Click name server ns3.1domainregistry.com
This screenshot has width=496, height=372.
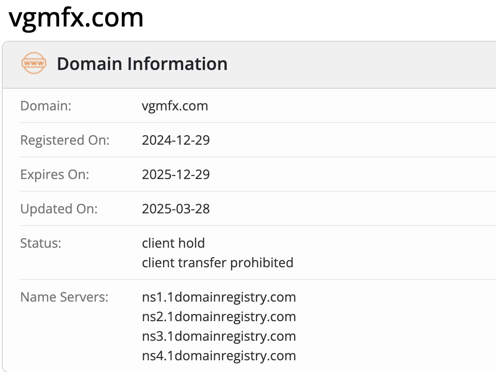click(x=219, y=336)
